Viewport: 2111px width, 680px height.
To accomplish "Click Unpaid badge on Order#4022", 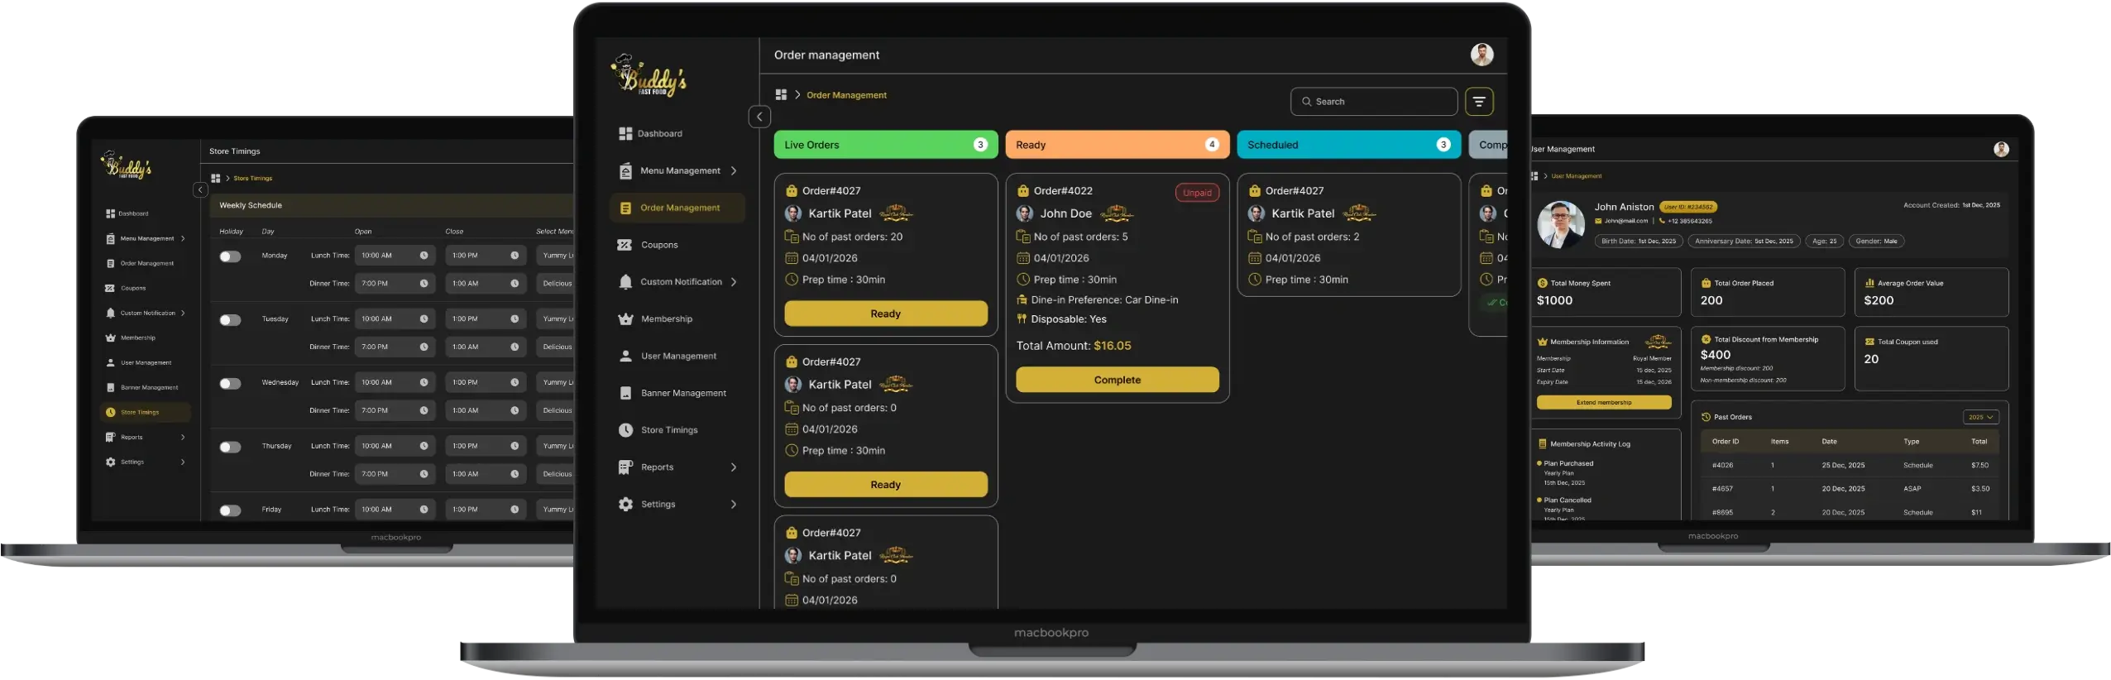I will coord(1196,193).
